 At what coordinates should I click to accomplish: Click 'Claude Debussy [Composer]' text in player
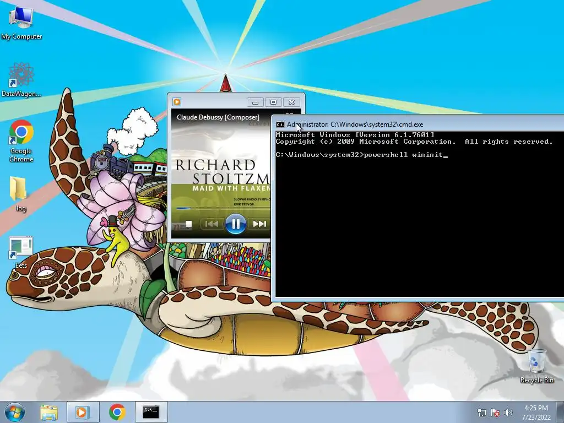coord(218,117)
